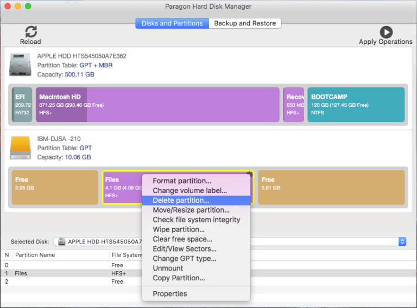Choose Unmount from context menu

(x=196, y=268)
